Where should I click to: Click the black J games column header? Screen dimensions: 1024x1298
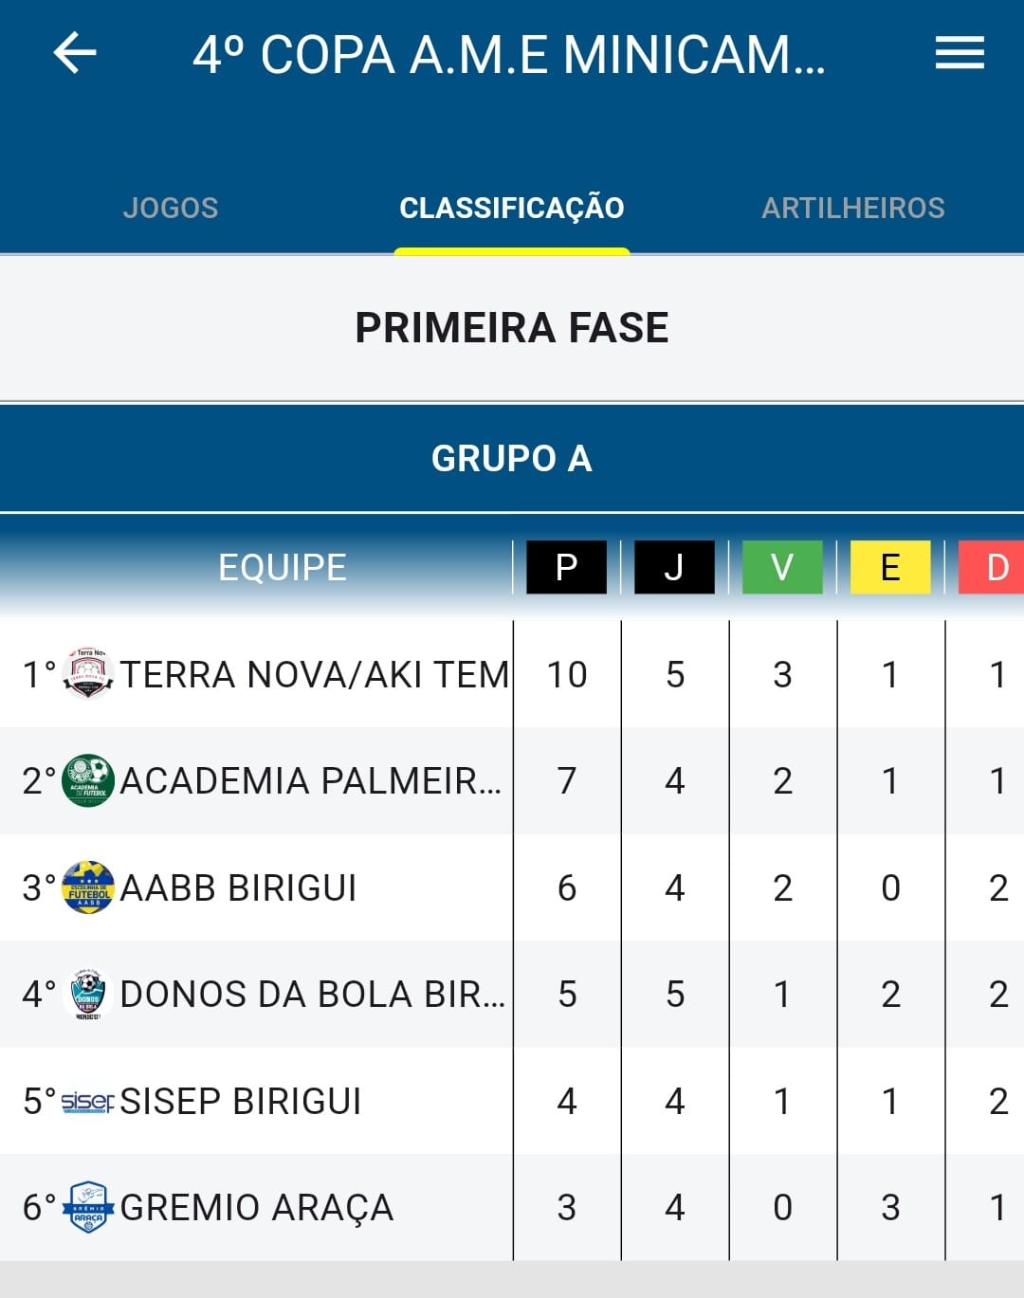(674, 567)
